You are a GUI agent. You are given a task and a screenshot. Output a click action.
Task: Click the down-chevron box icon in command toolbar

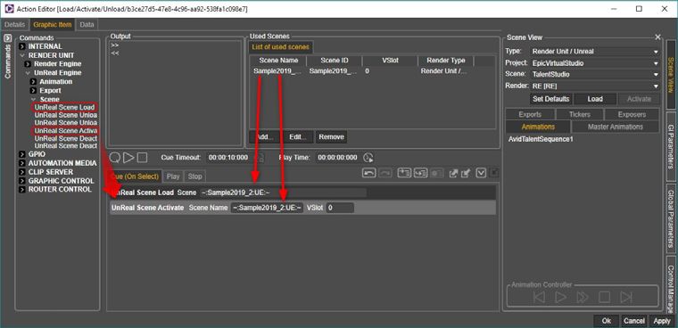click(x=481, y=173)
